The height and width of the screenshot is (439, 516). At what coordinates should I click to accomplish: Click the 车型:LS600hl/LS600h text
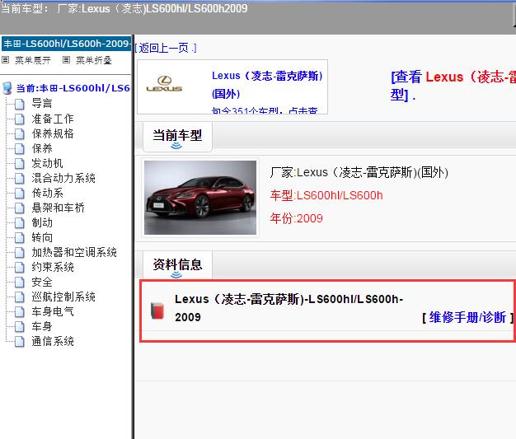coord(326,195)
